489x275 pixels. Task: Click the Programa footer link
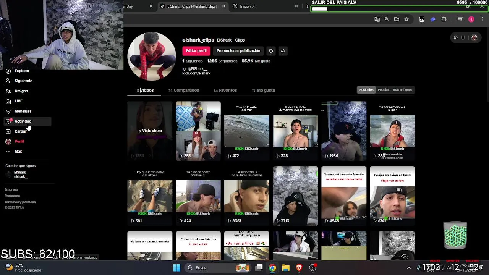click(x=12, y=196)
